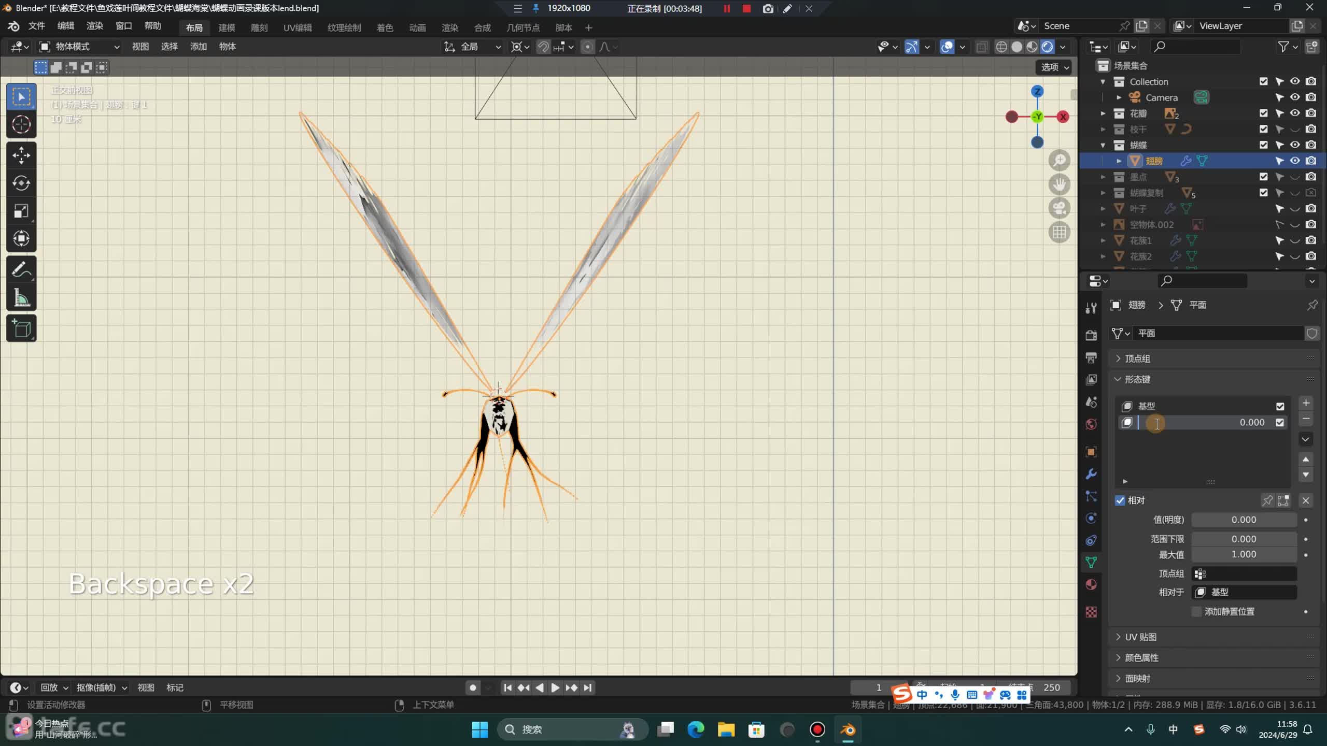Image resolution: width=1327 pixels, height=746 pixels.
Task: Open the Tool properties tab
Action: [1091, 308]
